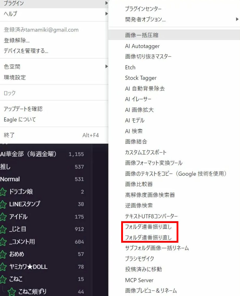Open プラグインセンター from the plugin submenu
Viewport: 240px width, 296px height.
[143, 9]
